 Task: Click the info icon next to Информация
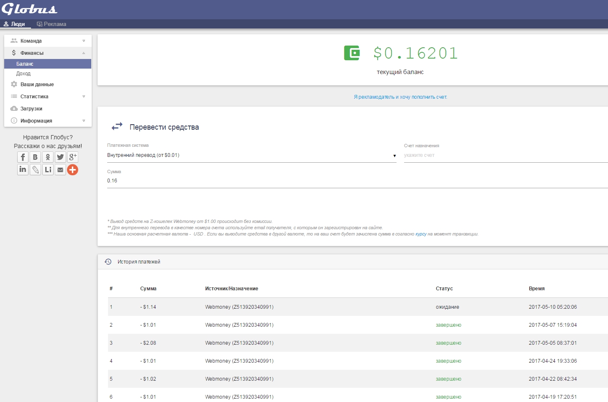click(14, 120)
